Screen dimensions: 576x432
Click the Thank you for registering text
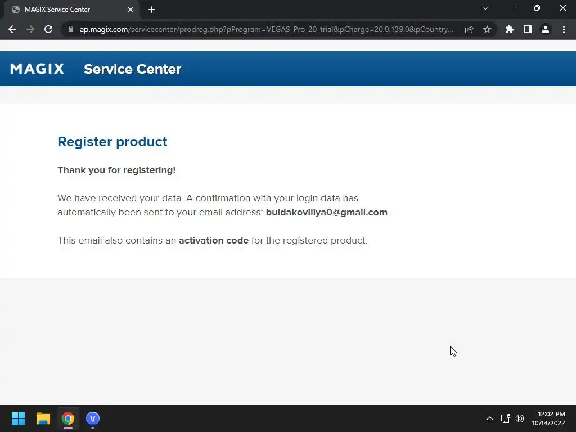coord(116,170)
